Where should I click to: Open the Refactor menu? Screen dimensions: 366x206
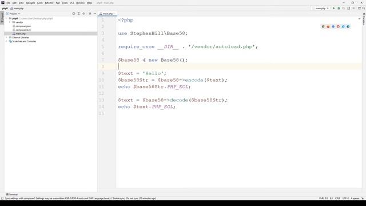(49, 3)
